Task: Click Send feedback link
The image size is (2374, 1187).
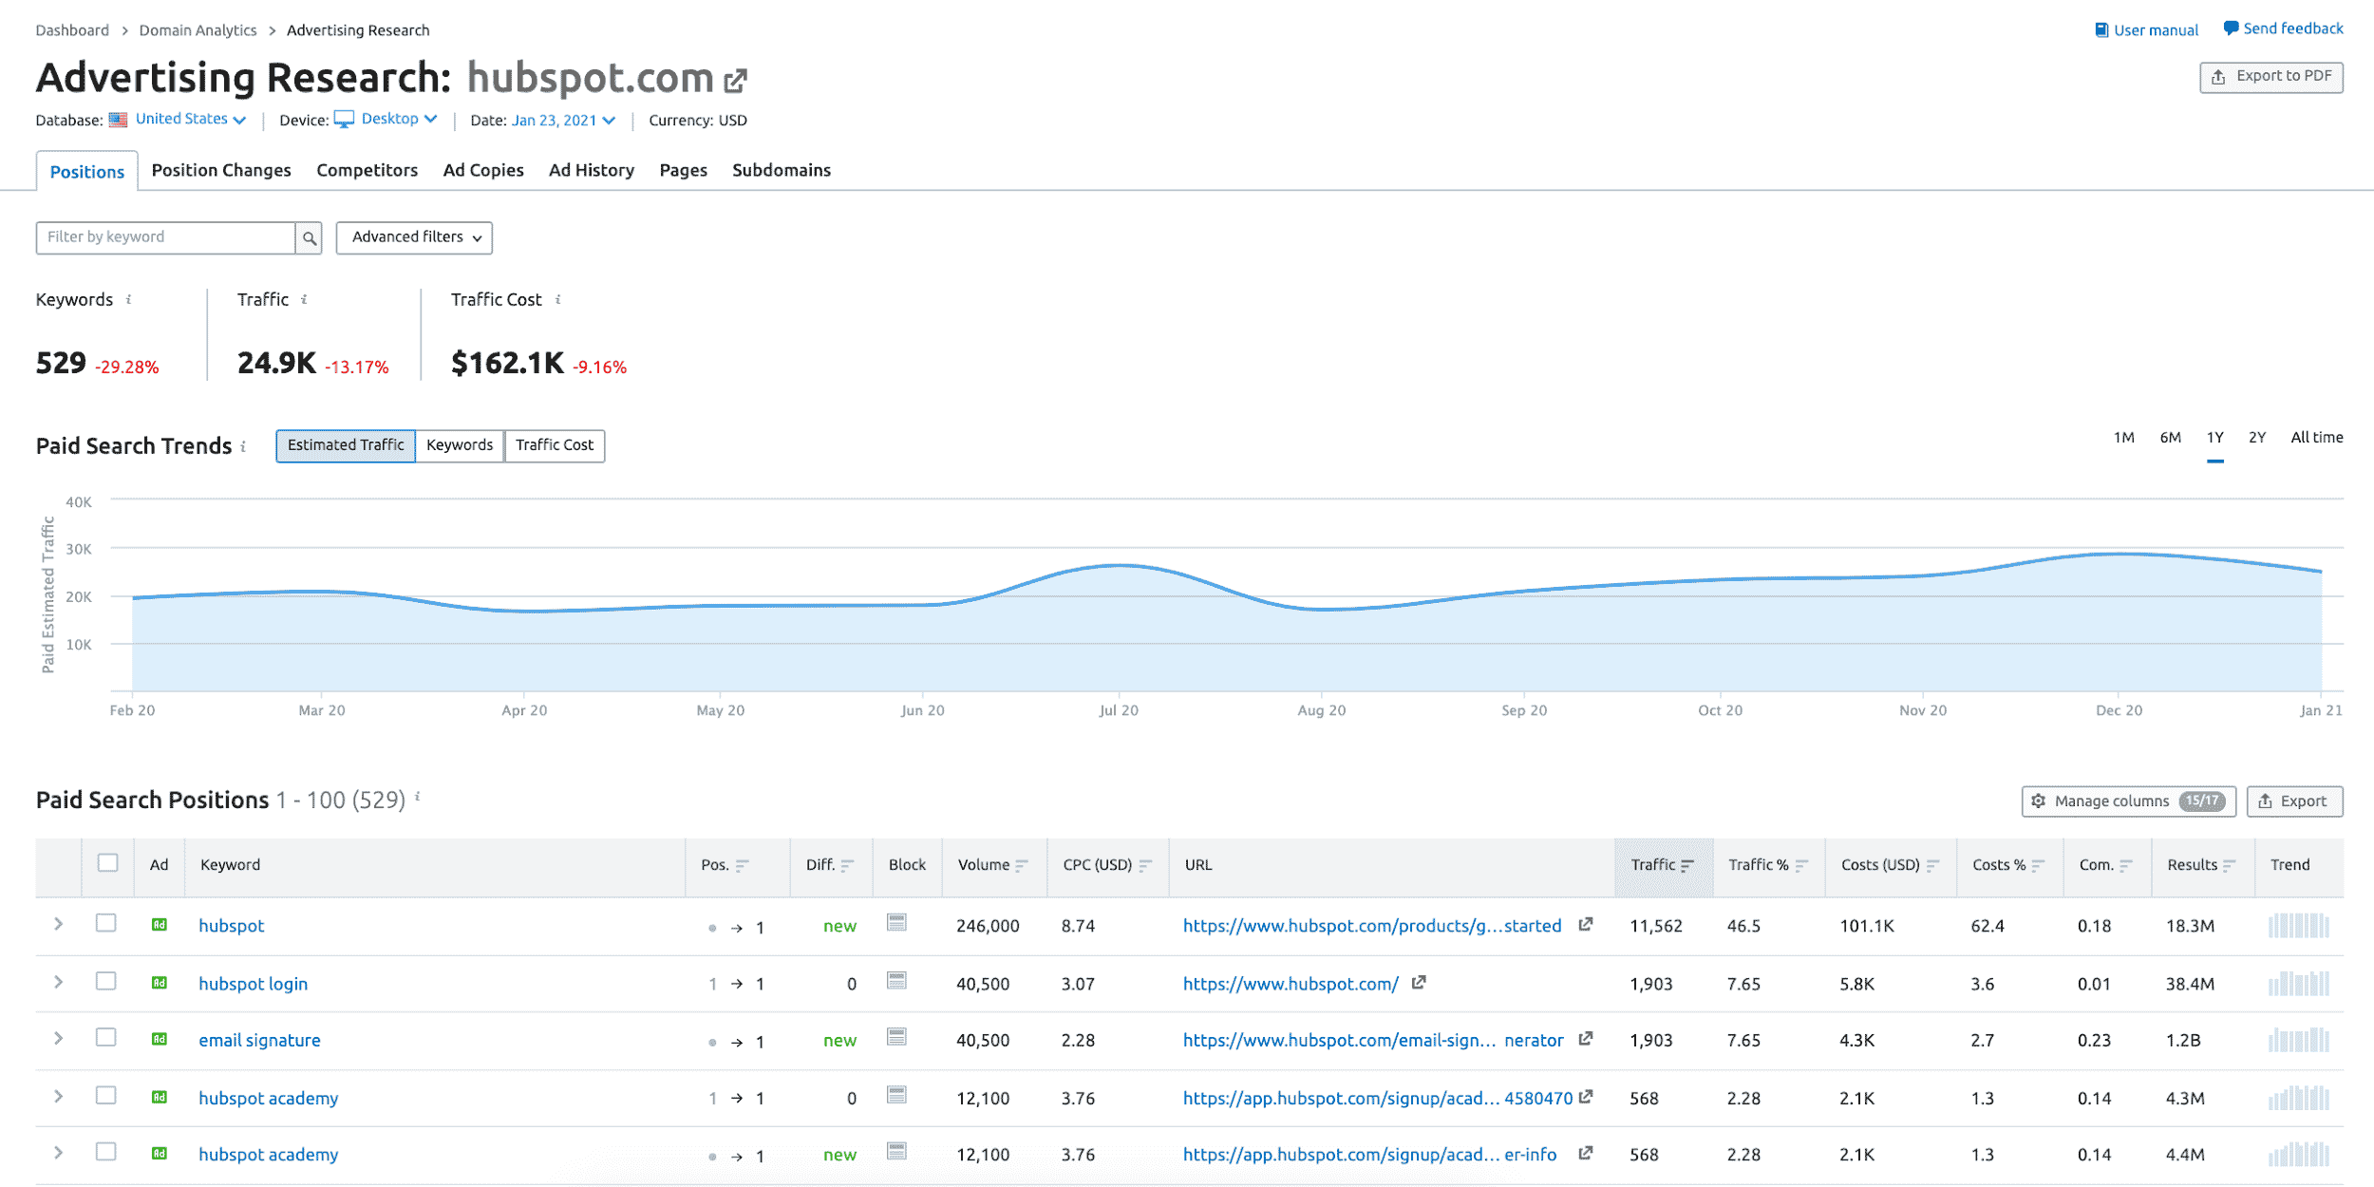Action: tap(2283, 29)
